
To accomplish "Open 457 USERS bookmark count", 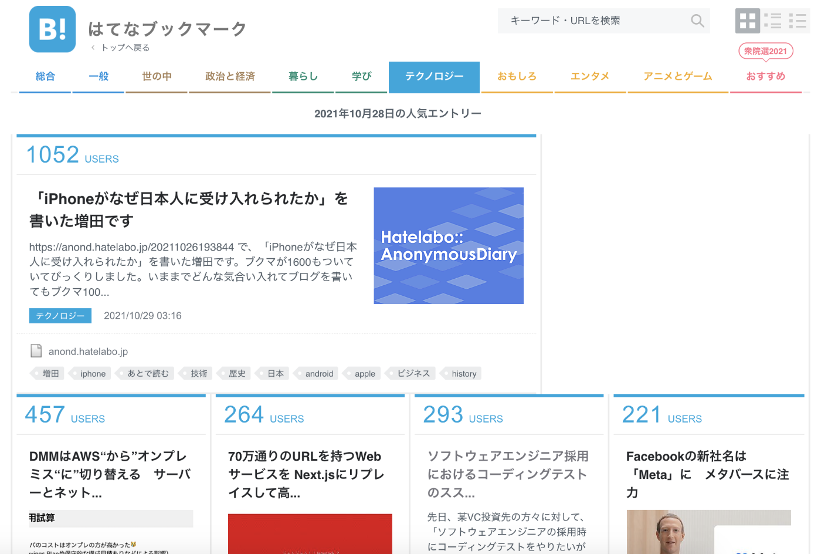I will [65, 415].
